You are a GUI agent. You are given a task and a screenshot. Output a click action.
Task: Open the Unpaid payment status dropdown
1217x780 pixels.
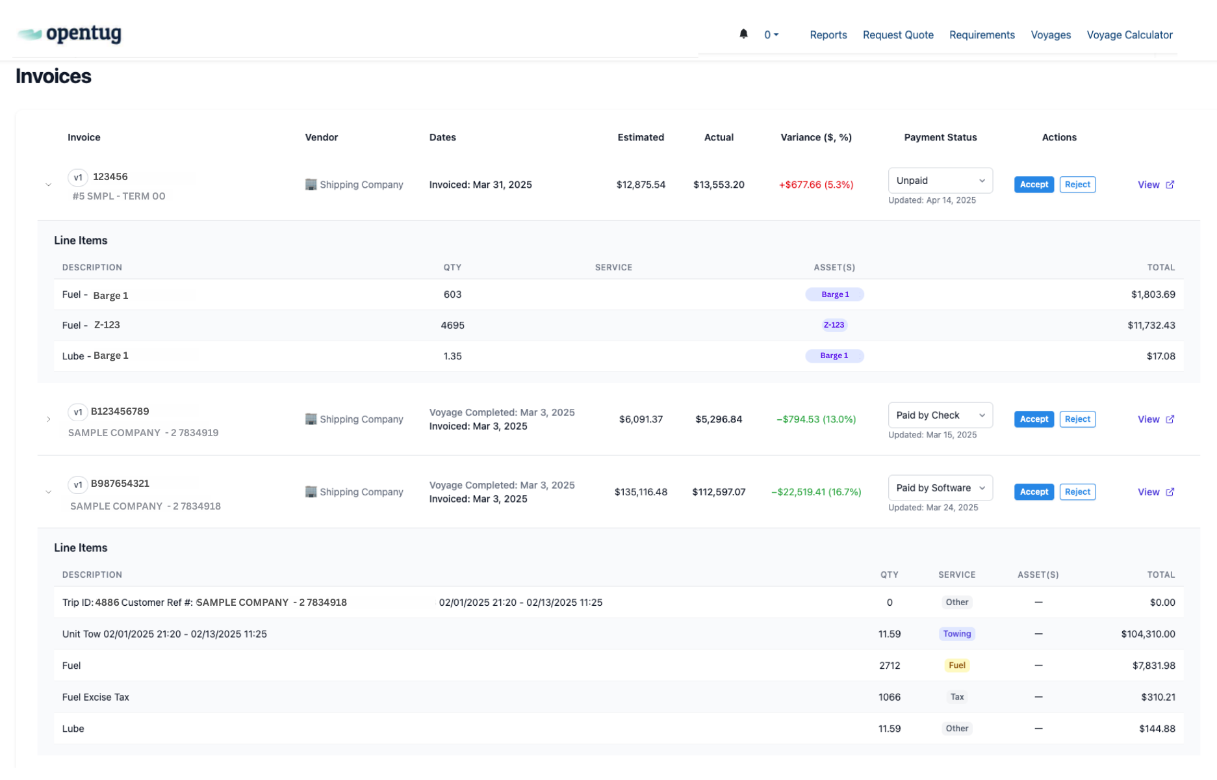(x=940, y=180)
